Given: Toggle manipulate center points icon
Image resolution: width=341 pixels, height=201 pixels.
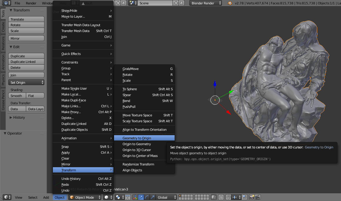Looking at the screenshot, I should click(128, 197).
